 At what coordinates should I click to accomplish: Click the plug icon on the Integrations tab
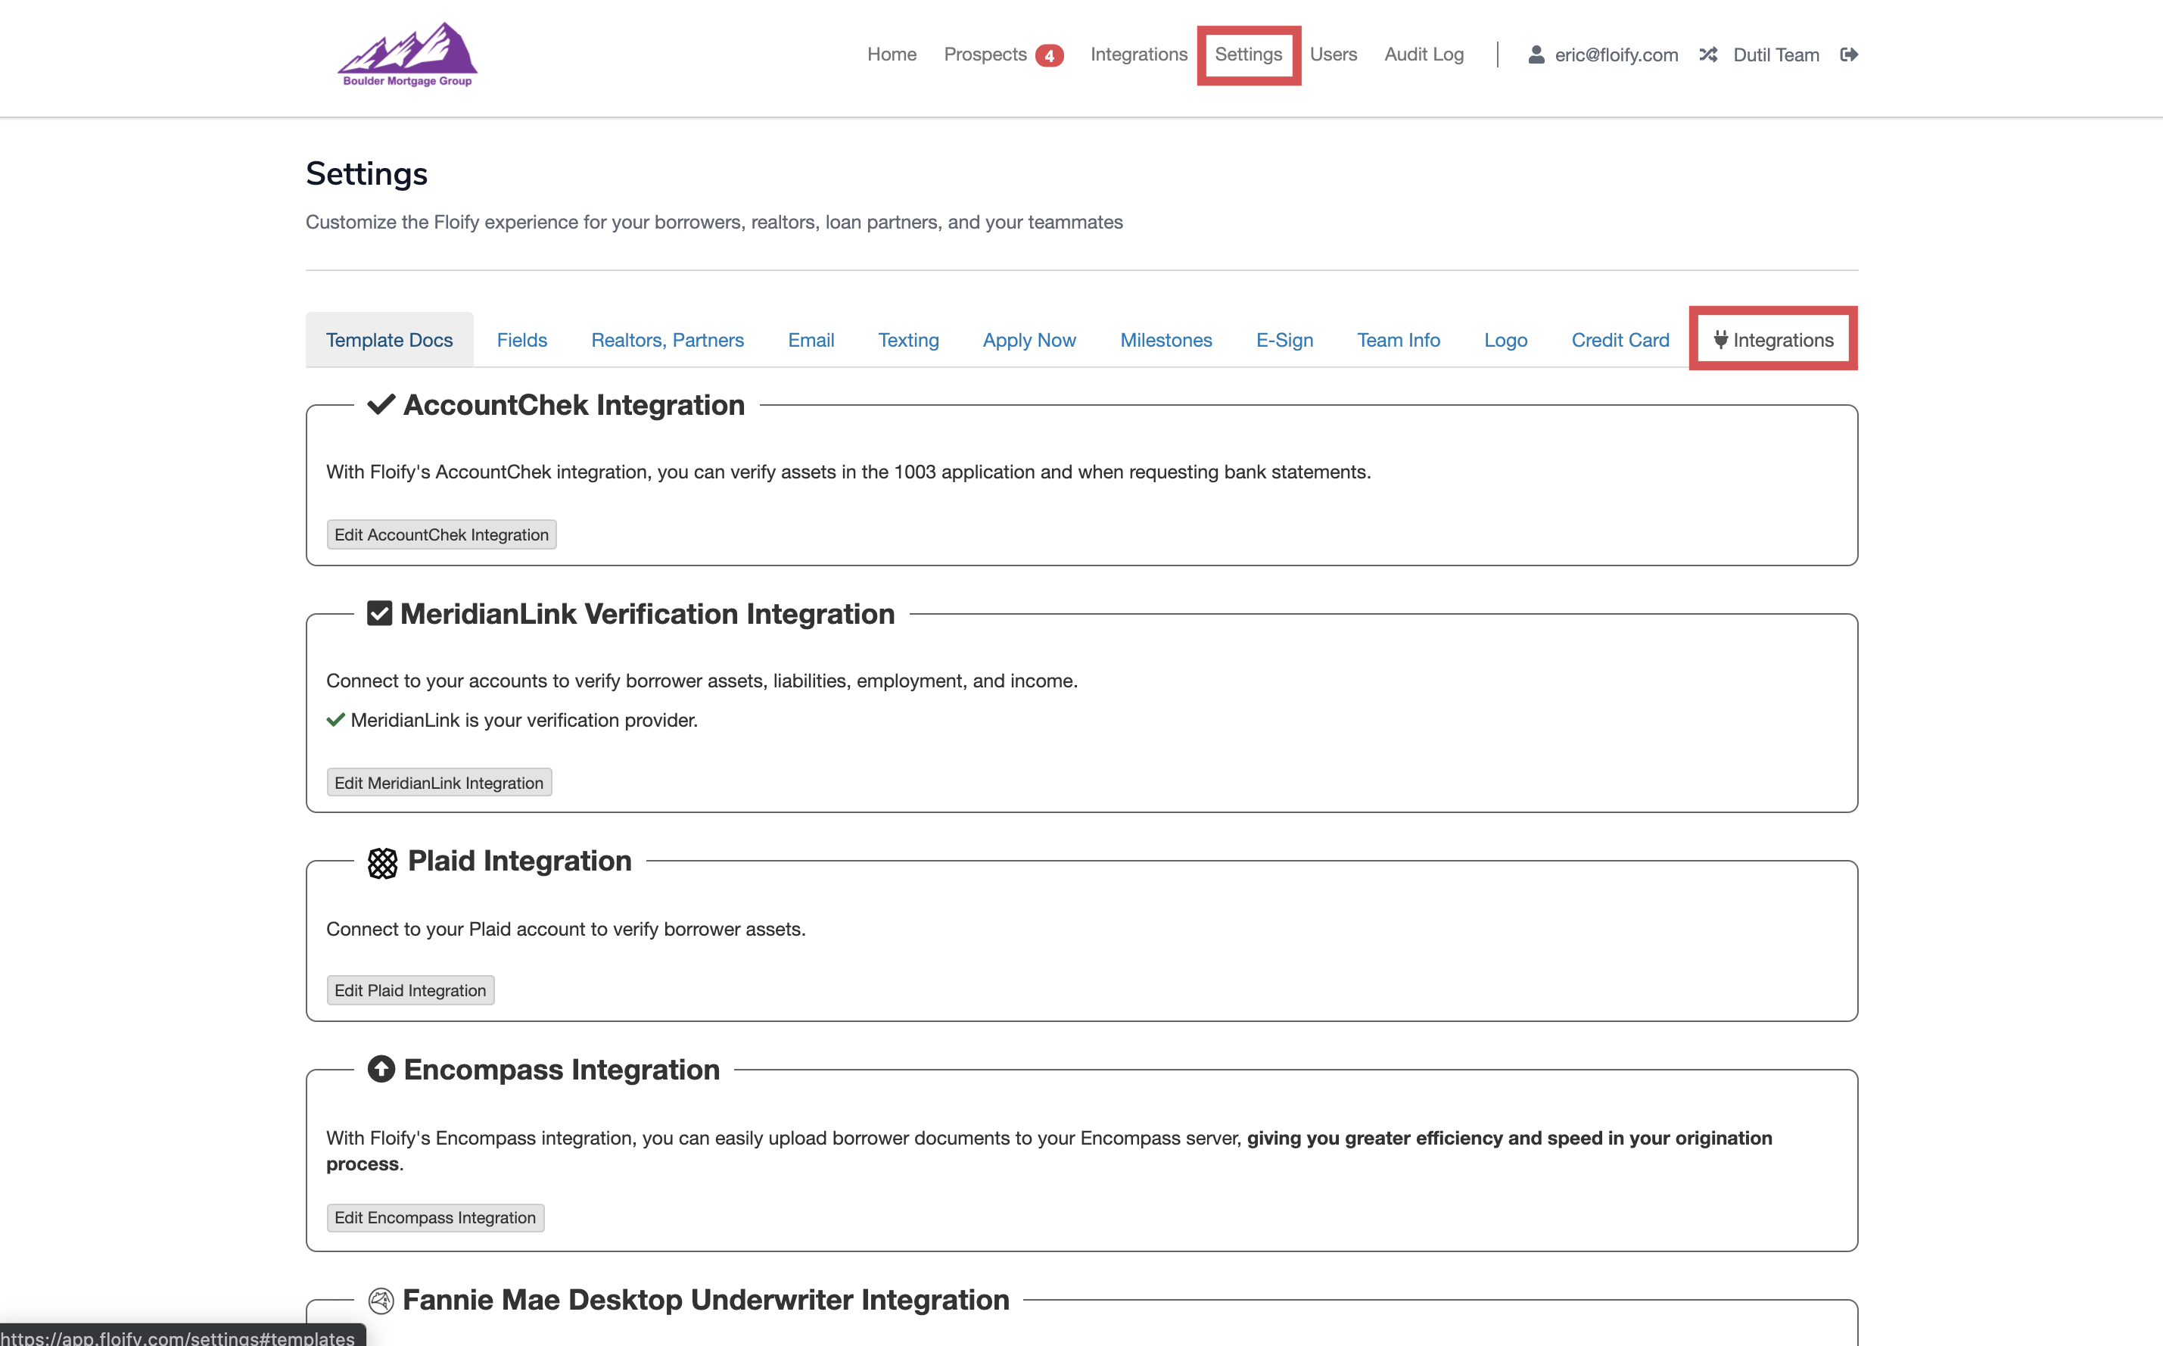1721,339
